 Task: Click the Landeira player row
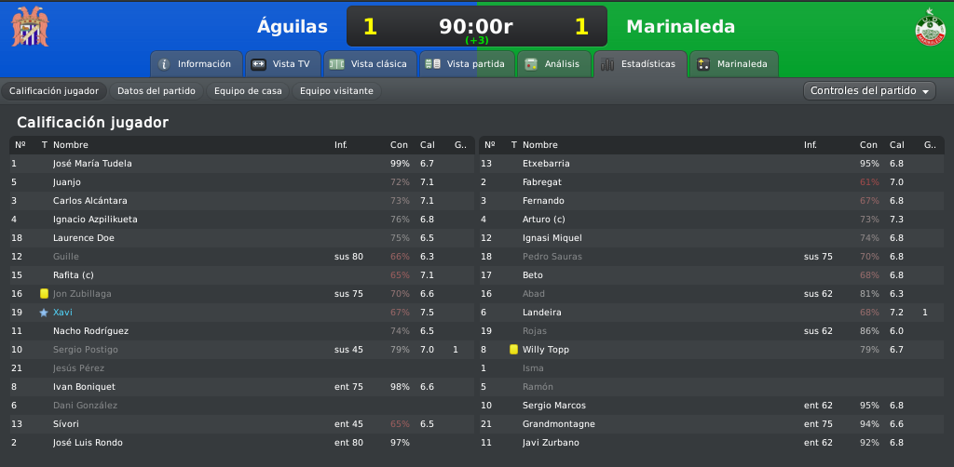[x=712, y=313]
